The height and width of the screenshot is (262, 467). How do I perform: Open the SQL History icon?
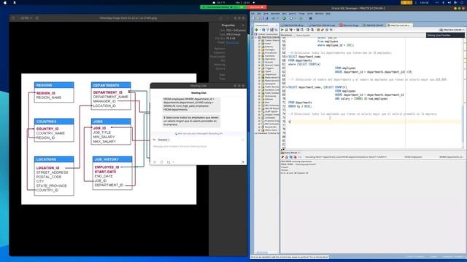(x=331, y=30)
